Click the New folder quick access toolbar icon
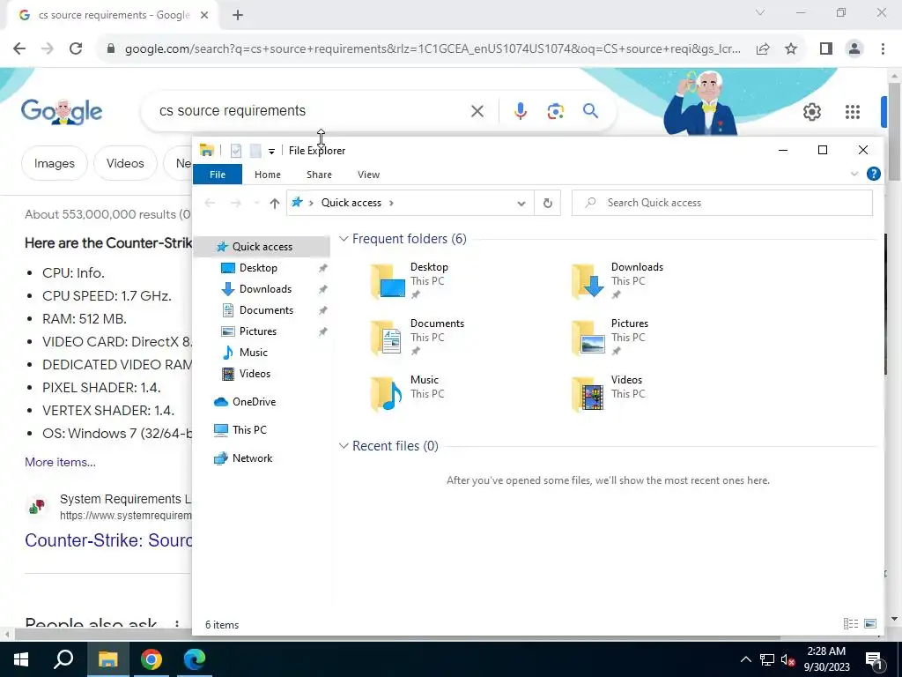This screenshot has height=677, width=902. [255, 151]
